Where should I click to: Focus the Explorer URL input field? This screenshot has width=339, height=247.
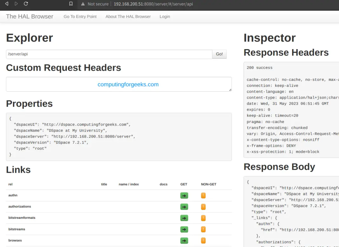click(x=109, y=54)
